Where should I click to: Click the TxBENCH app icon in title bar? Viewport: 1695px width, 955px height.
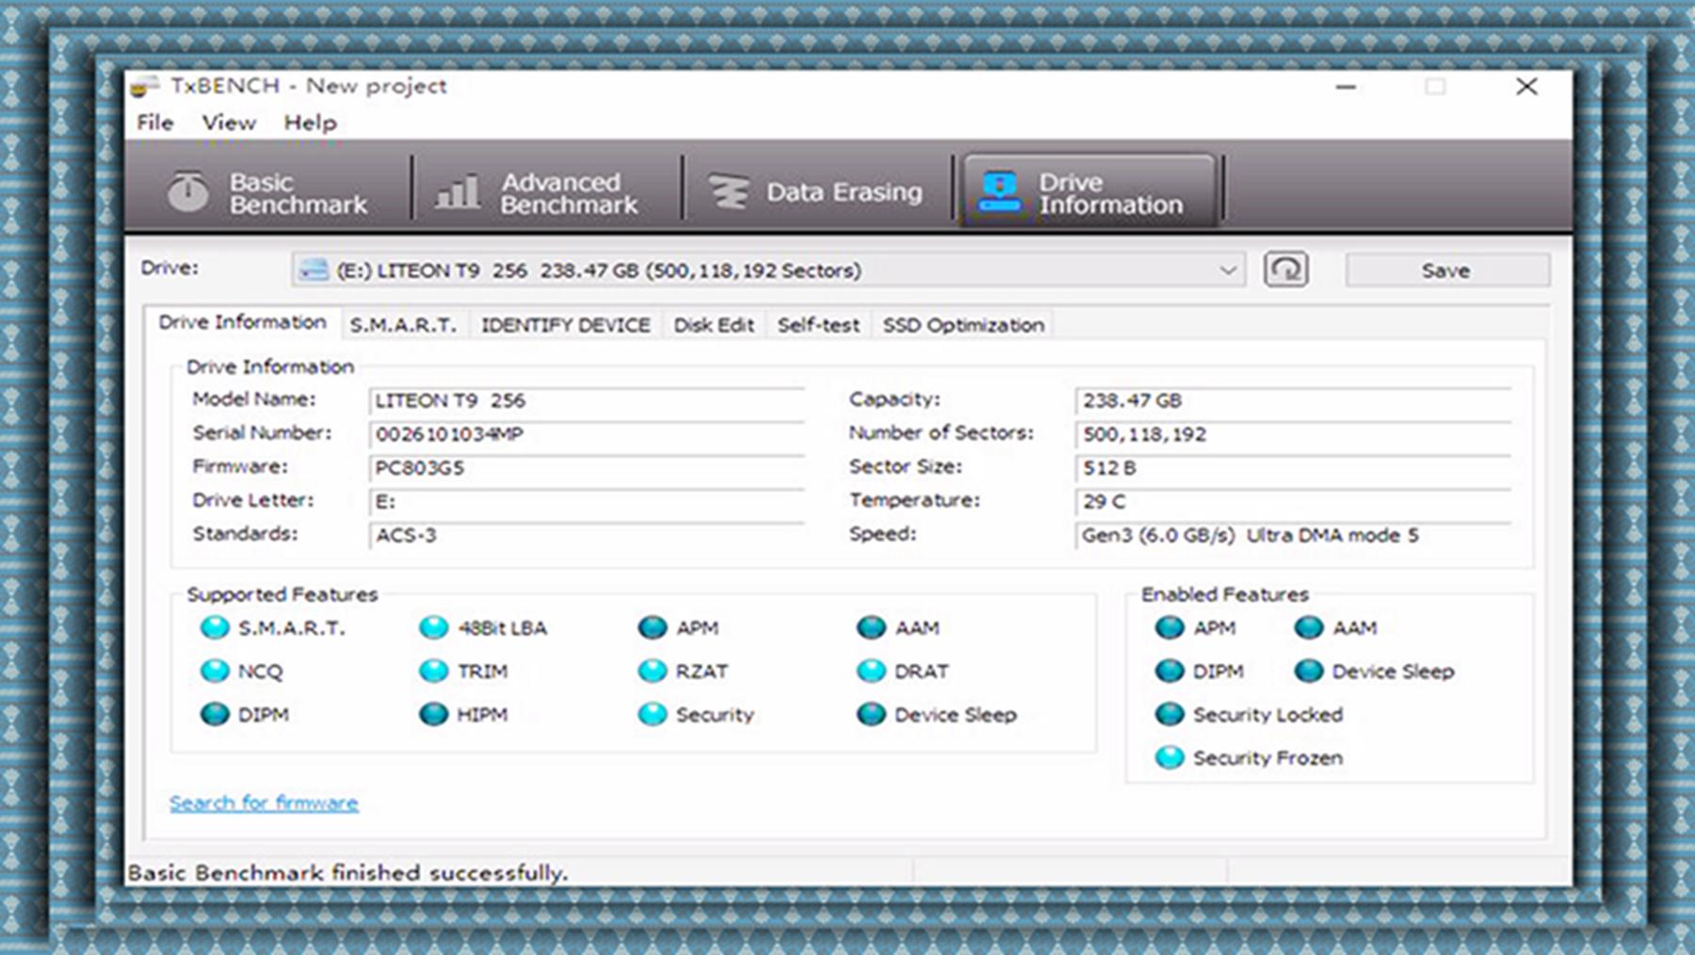tap(143, 86)
